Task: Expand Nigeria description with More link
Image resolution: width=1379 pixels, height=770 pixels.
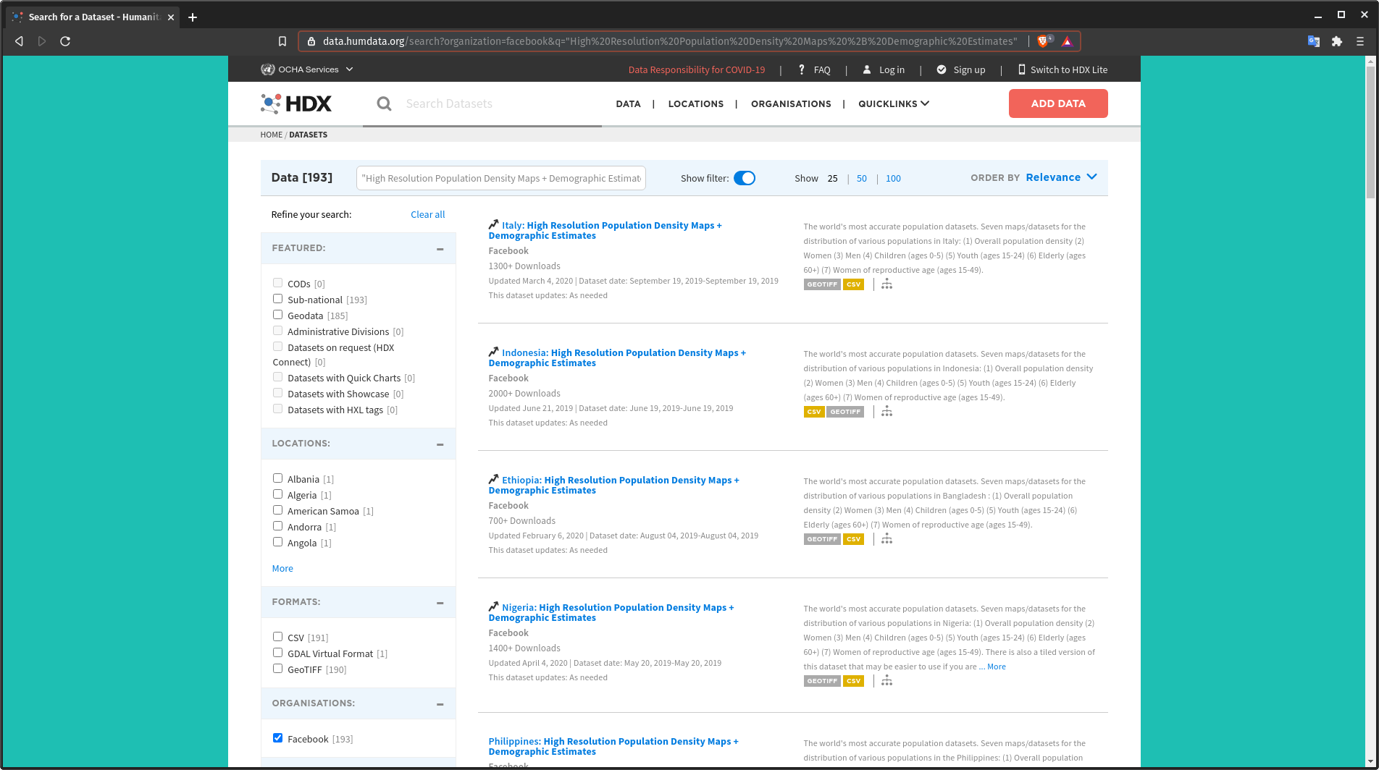Action: click(997, 667)
